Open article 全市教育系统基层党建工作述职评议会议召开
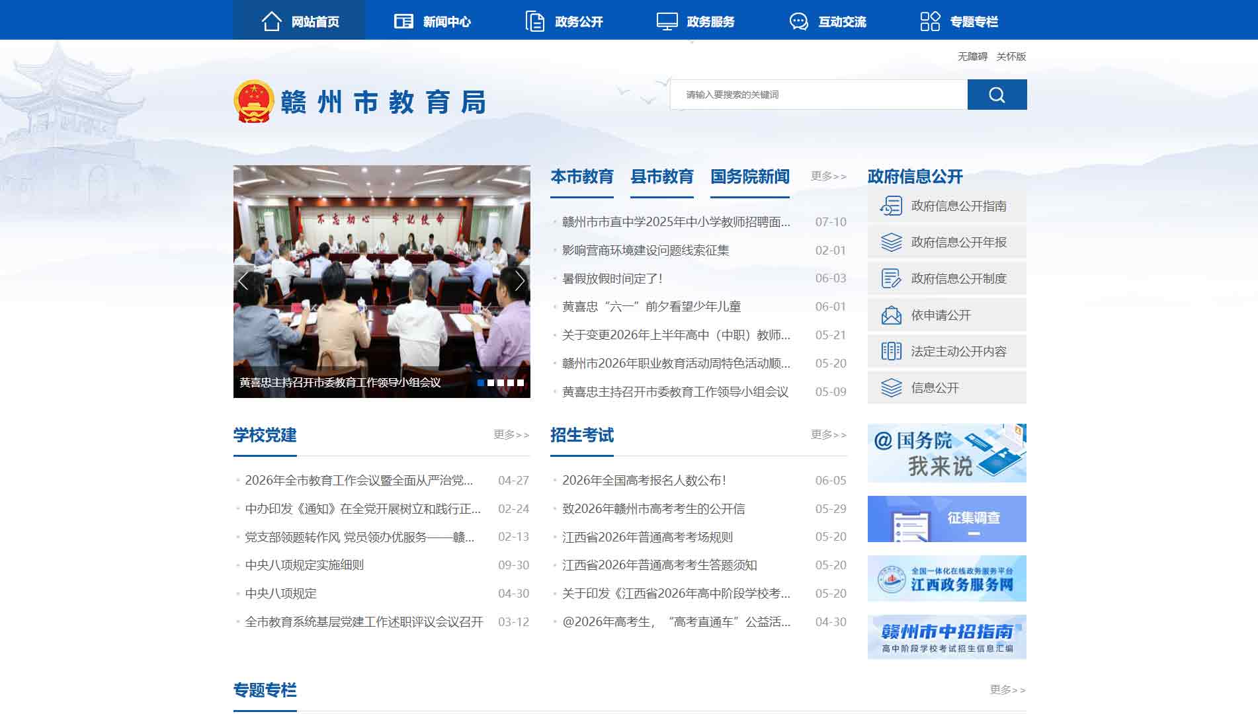This screenshot has width=1258, height=714. [364, 622]
